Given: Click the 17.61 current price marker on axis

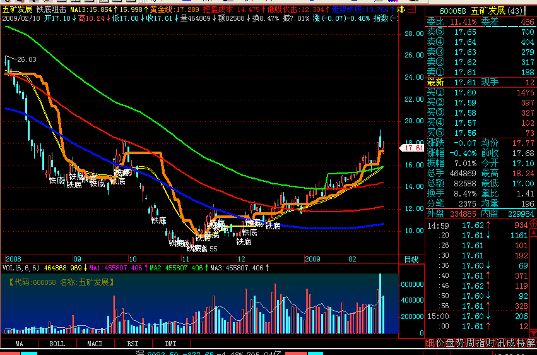Looking at the screenshot, I should 412,148.
